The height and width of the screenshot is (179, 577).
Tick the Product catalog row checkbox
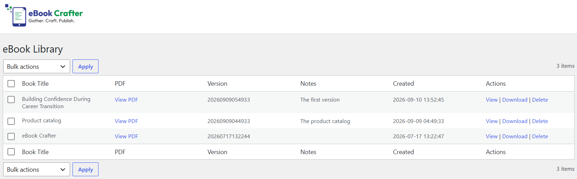tap(11, 121)
